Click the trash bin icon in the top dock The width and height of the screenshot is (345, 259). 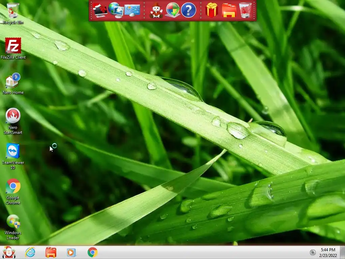click(245, 10)
